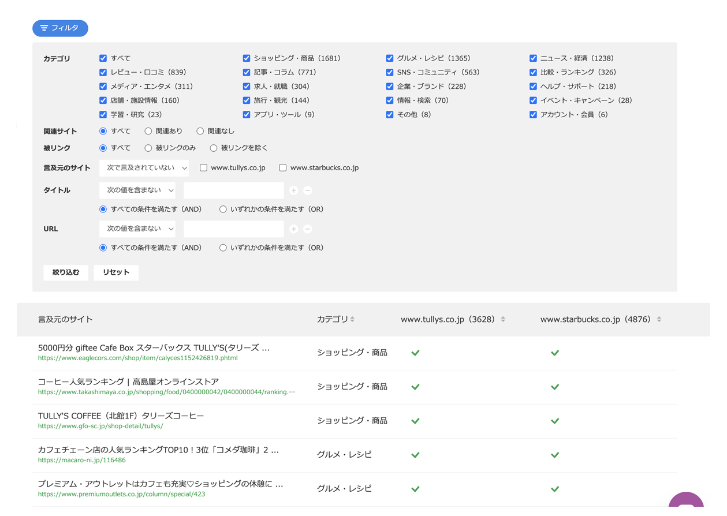
Task: Check the www.starbucks.co.jp source checkbox
Action: coord(283,168)
